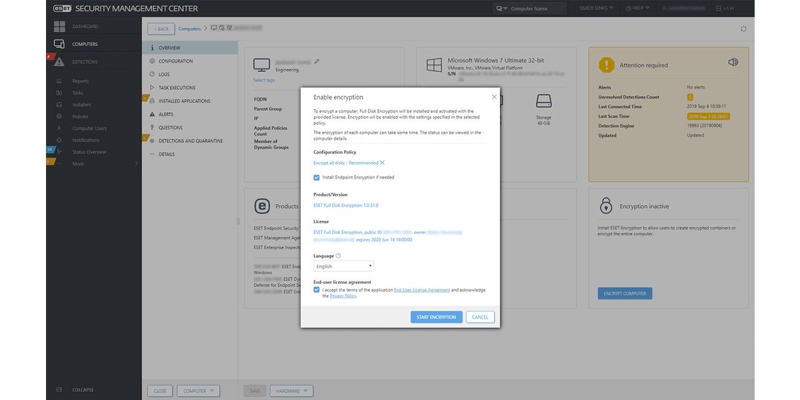Click the yellow Attention required alert icon
Screen dimensions: 800x400
tap(606, 65)
